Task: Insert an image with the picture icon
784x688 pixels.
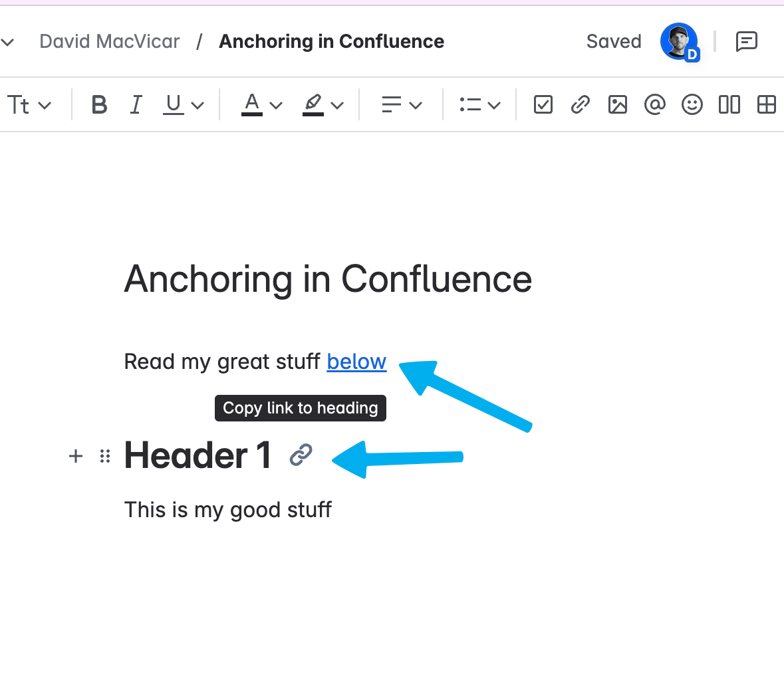Action: (x=618, y=105)
